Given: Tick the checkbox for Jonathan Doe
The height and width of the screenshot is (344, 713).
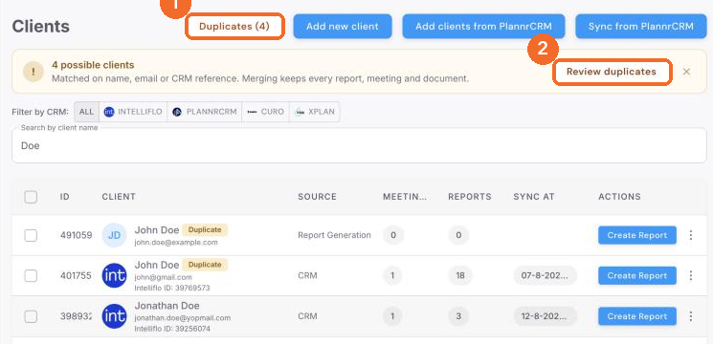Looking at the screenshot, I should coord(31,316).
